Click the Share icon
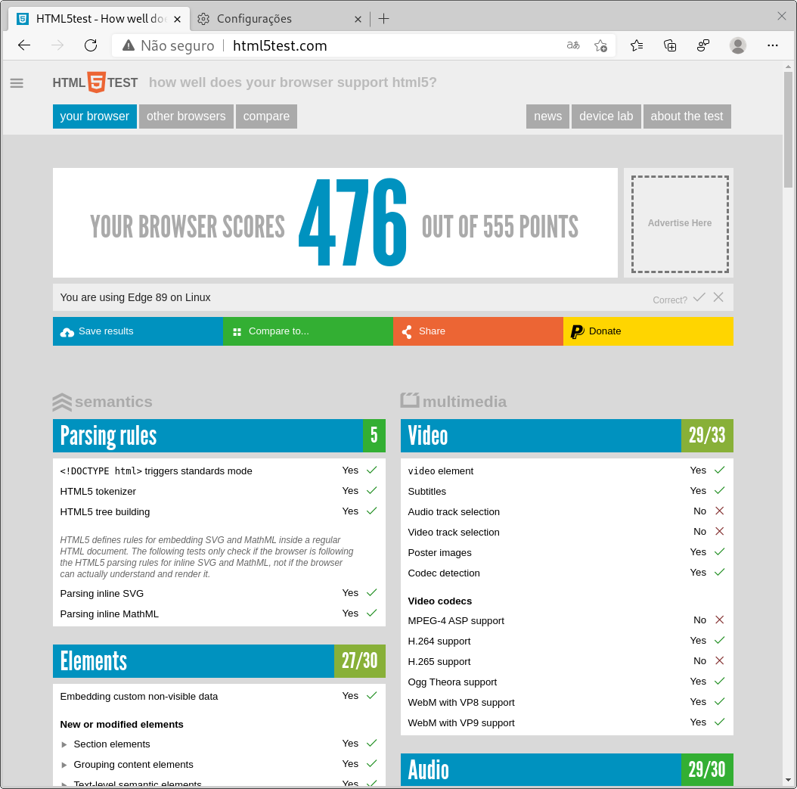Screen dimensions: 797x789 click(x=407, y=332)
